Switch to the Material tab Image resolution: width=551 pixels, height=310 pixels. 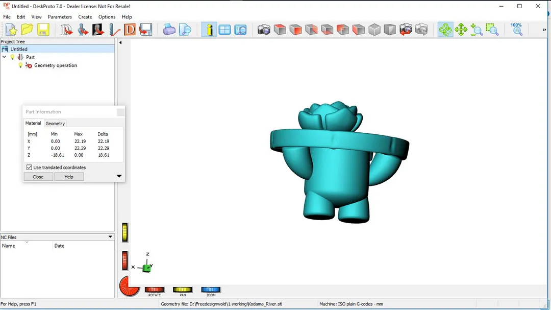tap(33, 123)
